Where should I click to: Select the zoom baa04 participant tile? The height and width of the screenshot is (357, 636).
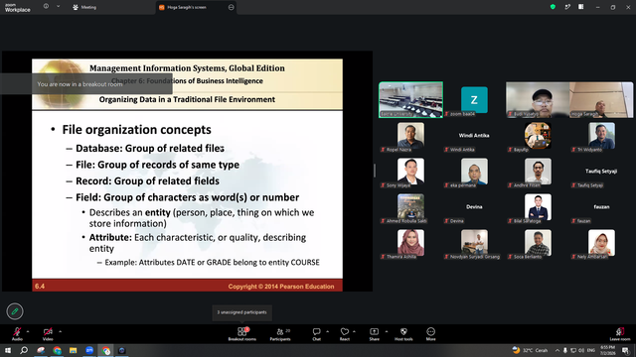(474, 100)
